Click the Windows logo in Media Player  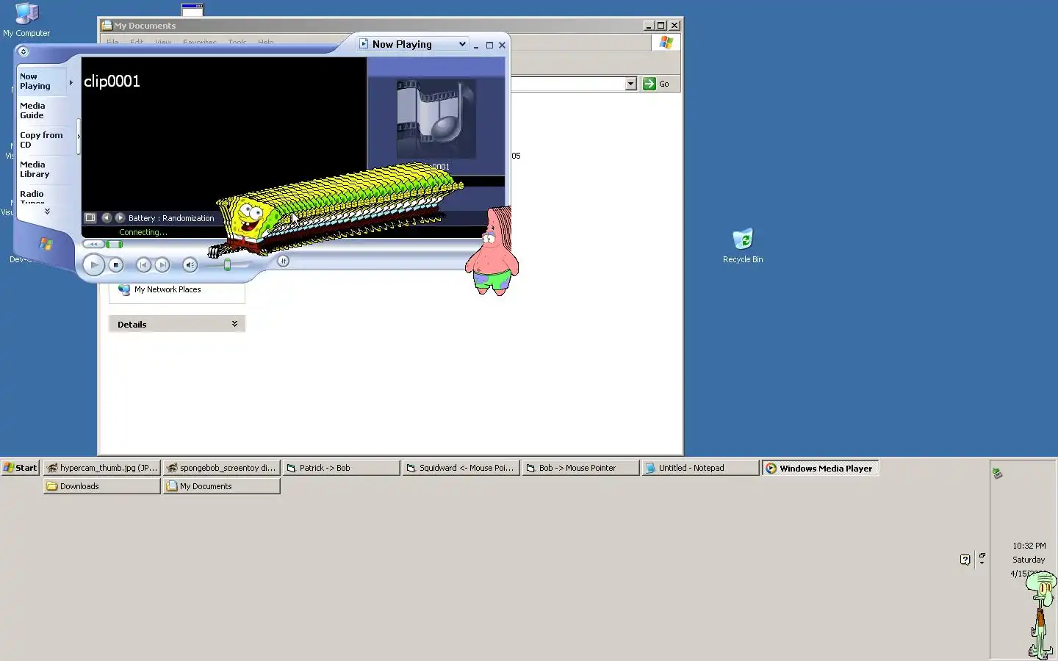pyautogui.click(x=46, y=243)
